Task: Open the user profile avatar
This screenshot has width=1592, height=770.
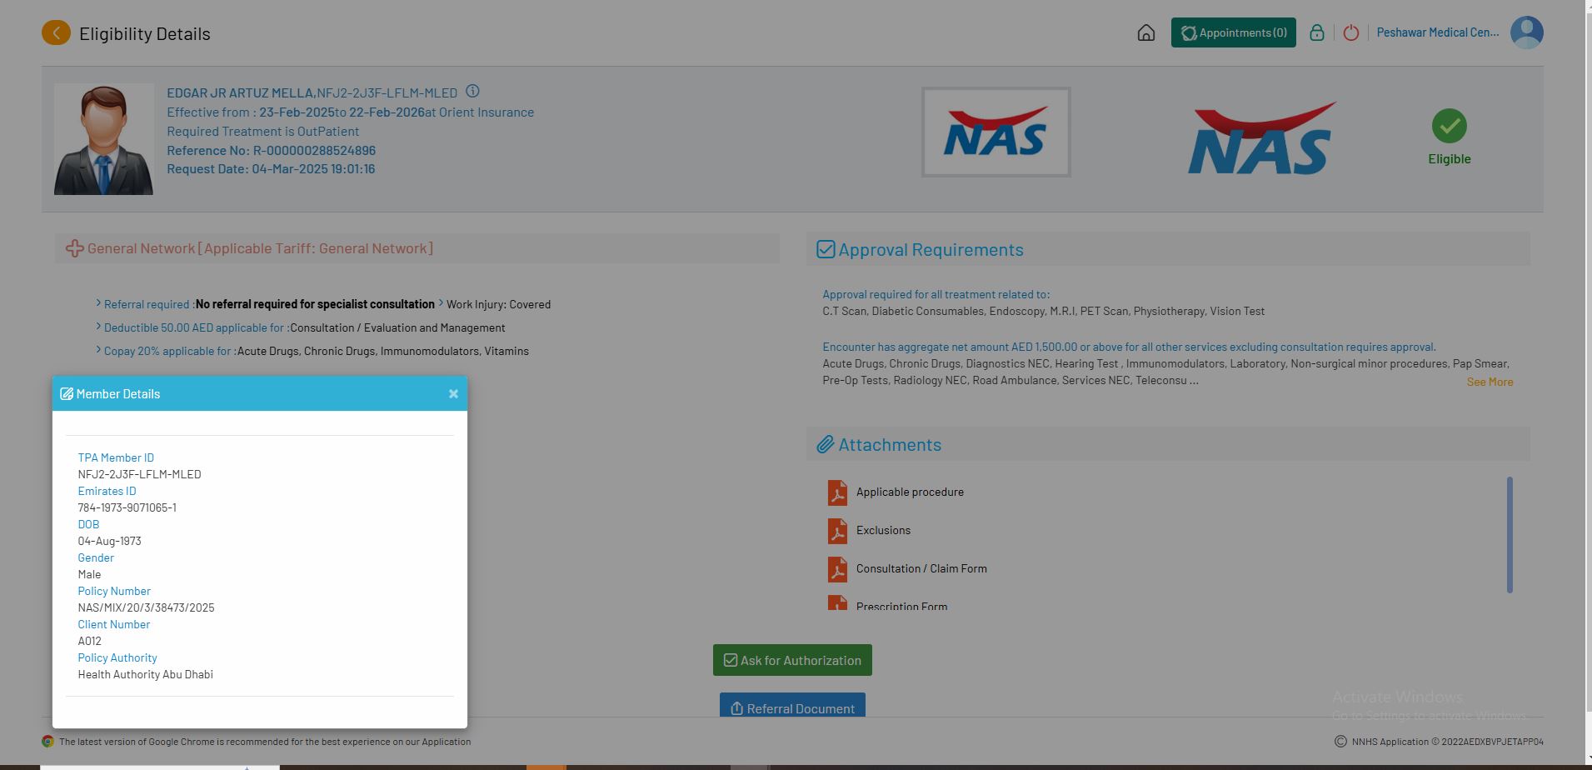Action: [x=1527, y=32]
